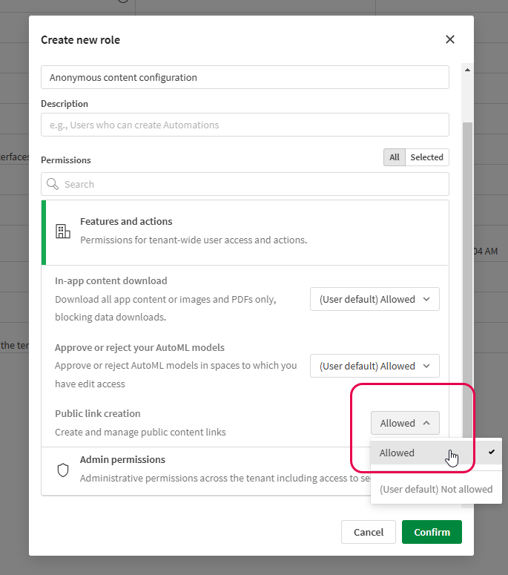
Task: Show All permissions filter
Action: pyautogui.click(x=395, y=157)
